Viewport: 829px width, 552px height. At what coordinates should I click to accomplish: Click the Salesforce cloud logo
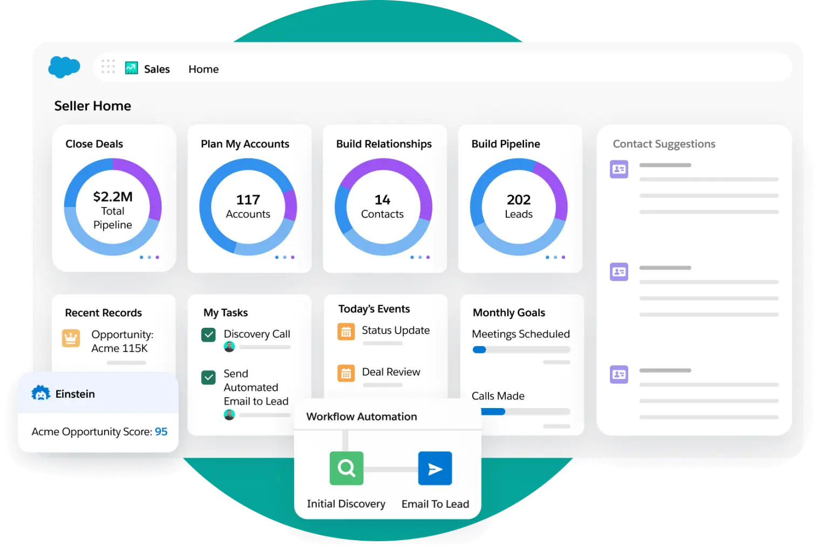point(64,66)
